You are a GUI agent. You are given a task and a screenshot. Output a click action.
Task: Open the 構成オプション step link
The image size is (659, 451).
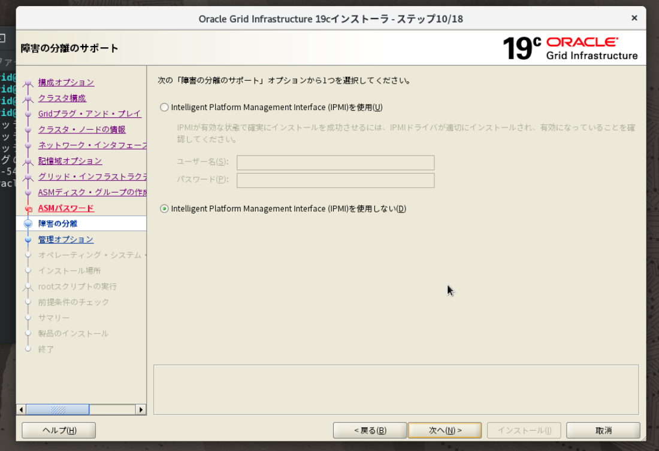tap(66, 83)
